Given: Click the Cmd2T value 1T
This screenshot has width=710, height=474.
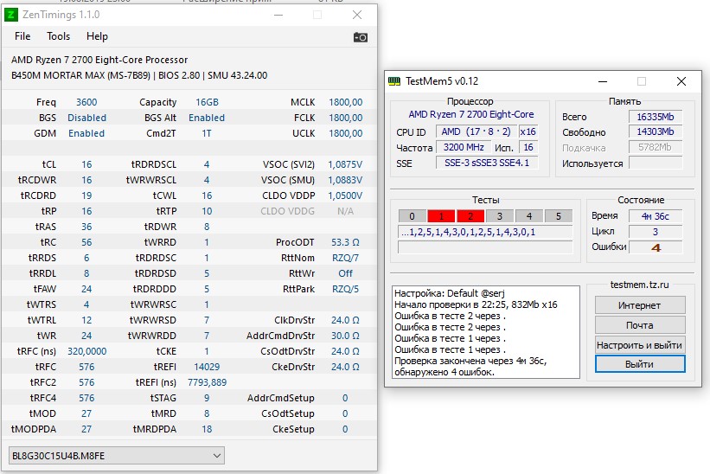Looking at the screenshot, I should [x=207, y=133].
